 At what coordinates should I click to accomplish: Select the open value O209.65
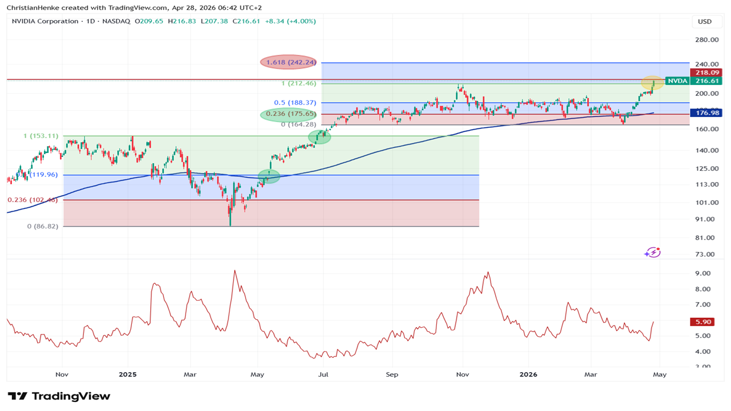click(x=149, y=21)
